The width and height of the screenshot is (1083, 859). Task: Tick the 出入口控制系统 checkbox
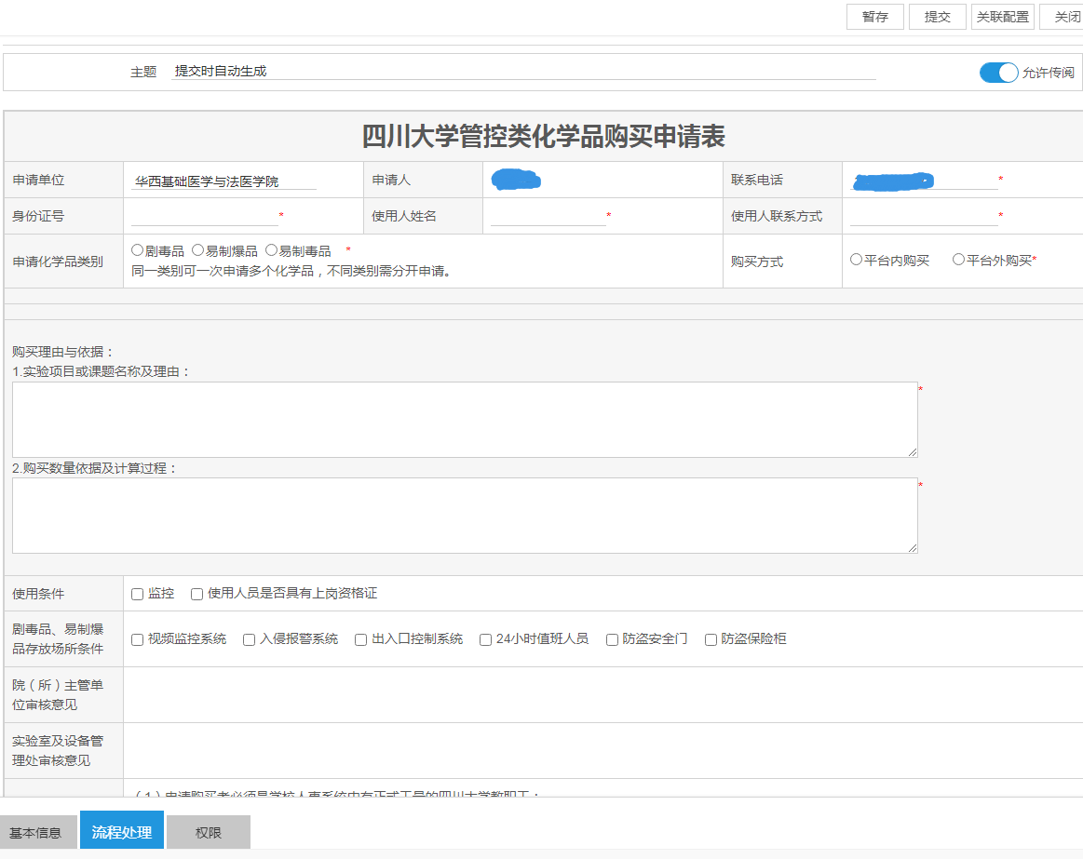[x=360, y=639]
